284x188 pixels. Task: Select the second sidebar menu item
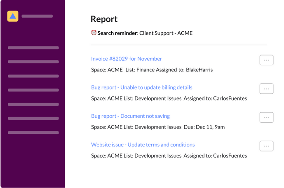pos(33,62)
